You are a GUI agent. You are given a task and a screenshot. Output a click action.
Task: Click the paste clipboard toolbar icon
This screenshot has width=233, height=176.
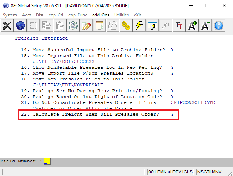pos(60,26)
